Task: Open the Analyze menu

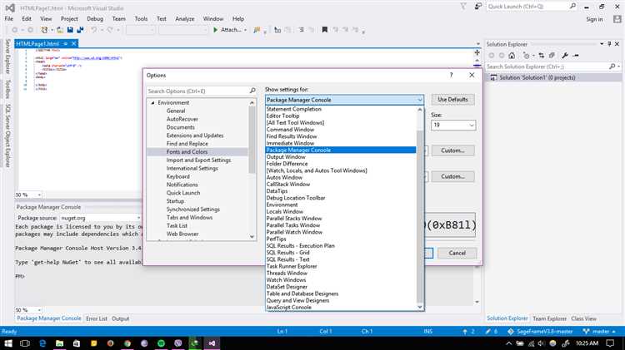Action: coord(185,18)
